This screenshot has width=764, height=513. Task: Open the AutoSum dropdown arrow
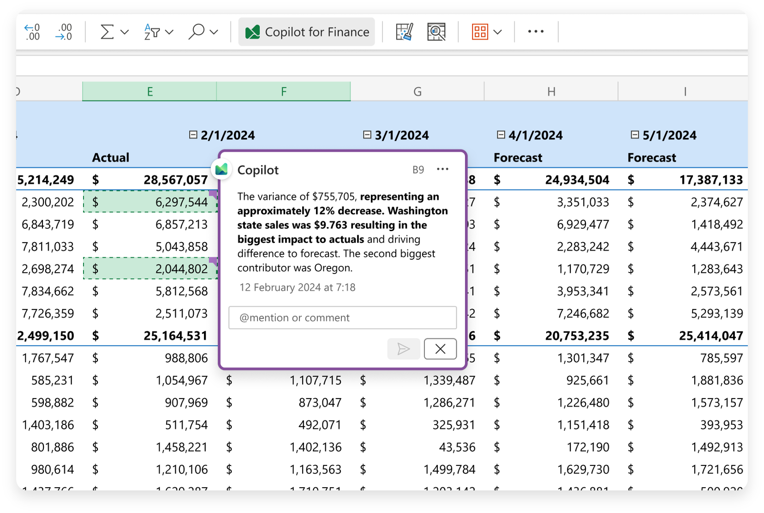(125, 32)
